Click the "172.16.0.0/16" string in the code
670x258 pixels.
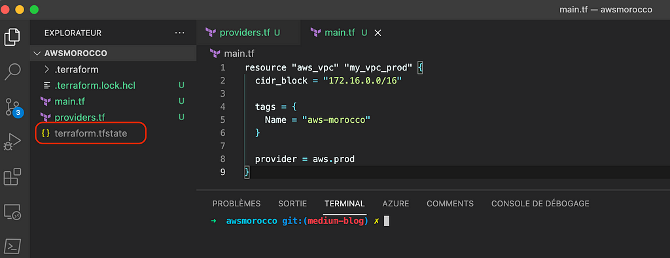click(x=362, y=80)
